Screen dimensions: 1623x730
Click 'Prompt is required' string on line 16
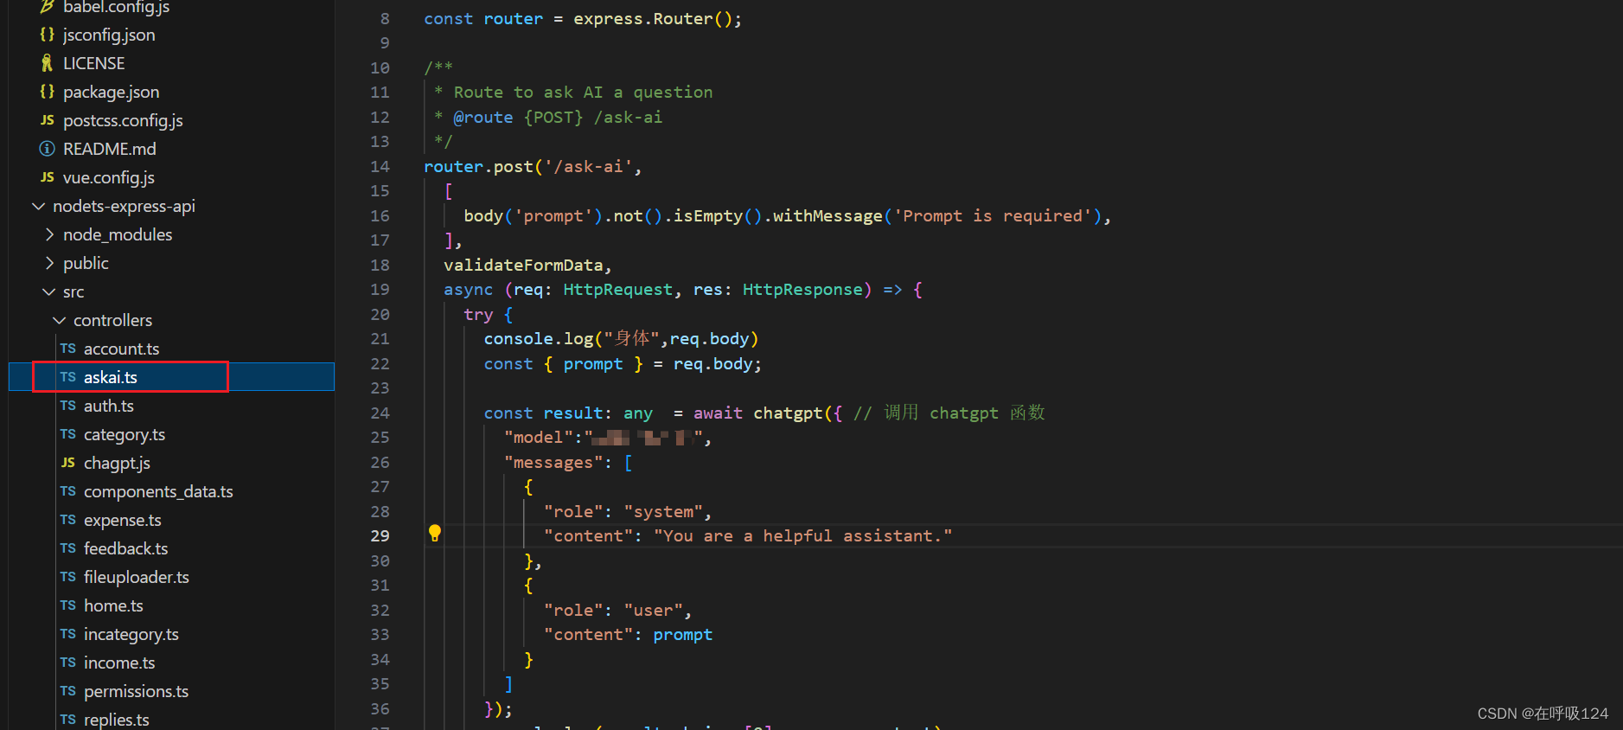click(993, 215)
